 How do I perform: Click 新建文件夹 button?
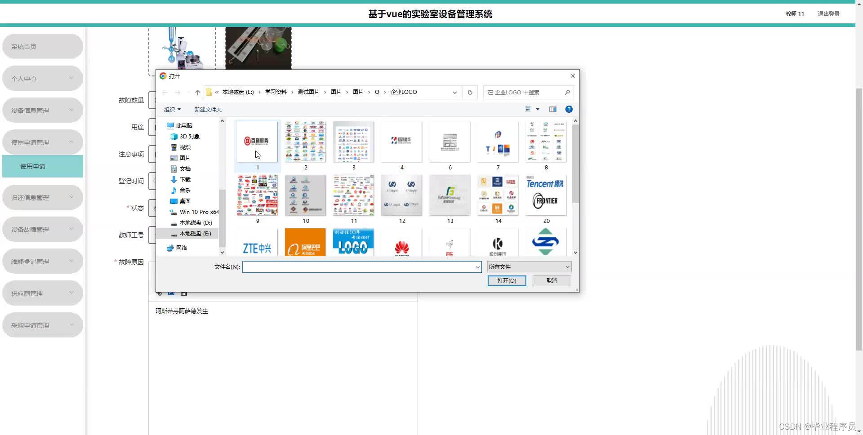coord(208,109)
